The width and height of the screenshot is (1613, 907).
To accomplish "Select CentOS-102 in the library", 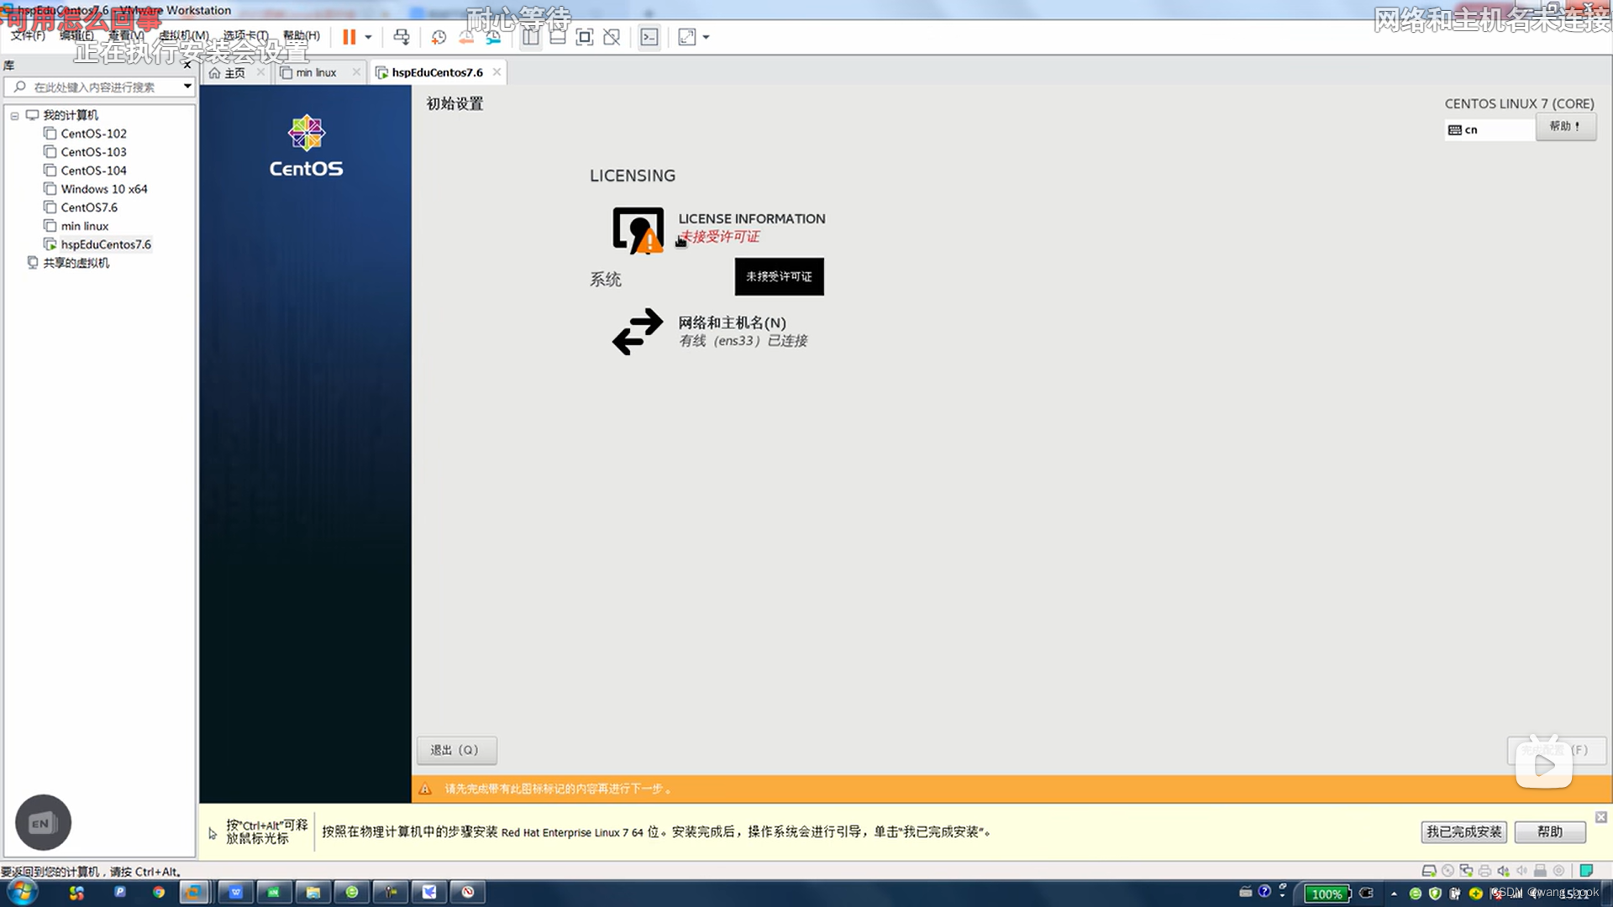I will click(86, 134).
